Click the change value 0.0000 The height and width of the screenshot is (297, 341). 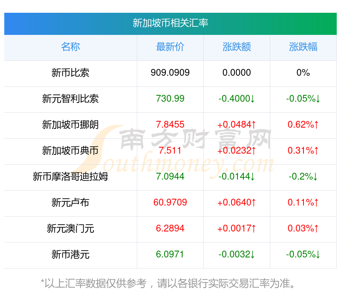click(237, 72)
